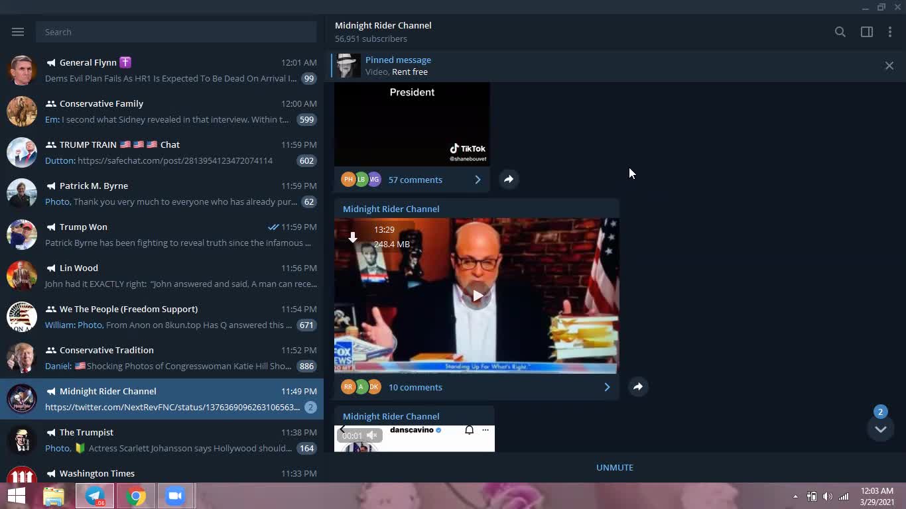Open the battery status tray icon
Screen dimensions: 906x509
811,496
